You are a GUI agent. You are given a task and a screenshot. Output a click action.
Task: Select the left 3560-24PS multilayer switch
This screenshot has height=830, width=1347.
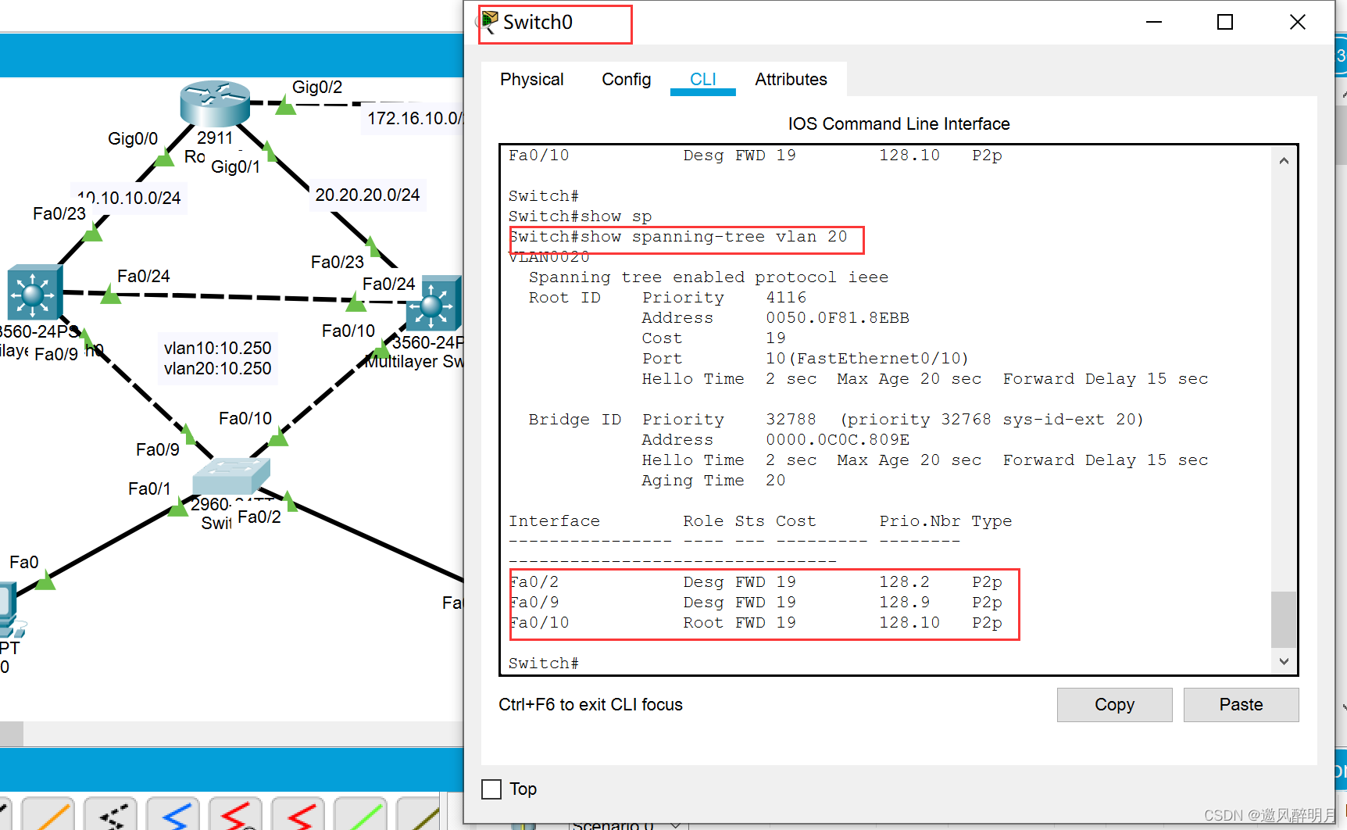(34, 292)
